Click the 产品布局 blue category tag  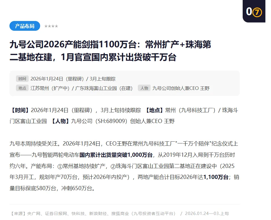25,26
